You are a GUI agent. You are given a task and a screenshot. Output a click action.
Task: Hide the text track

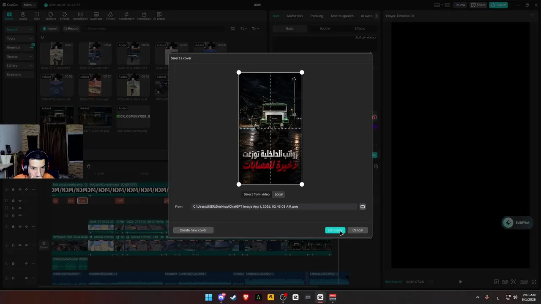20,201
